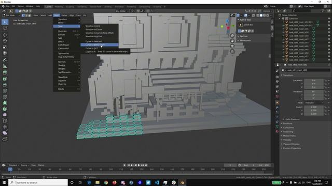Open the Knife Project menu item

pyautogui.click(x=63, y=45)
